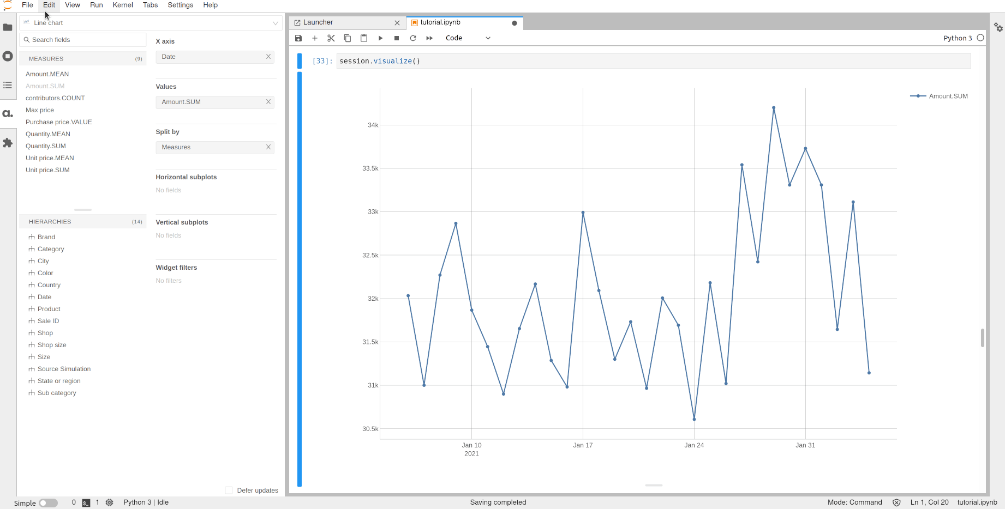
Task: Run the selected cell
Action: pyautogui.click(x=380, y=38)
